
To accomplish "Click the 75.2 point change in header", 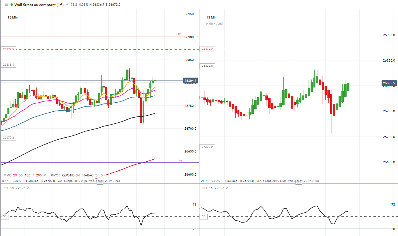I will pyautogui.click(x=74, y=5).
